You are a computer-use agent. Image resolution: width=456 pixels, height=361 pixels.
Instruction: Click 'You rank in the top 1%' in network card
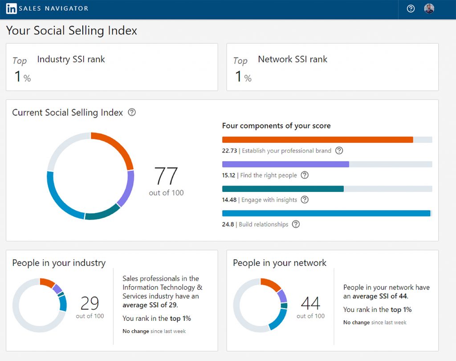[378, 310]
